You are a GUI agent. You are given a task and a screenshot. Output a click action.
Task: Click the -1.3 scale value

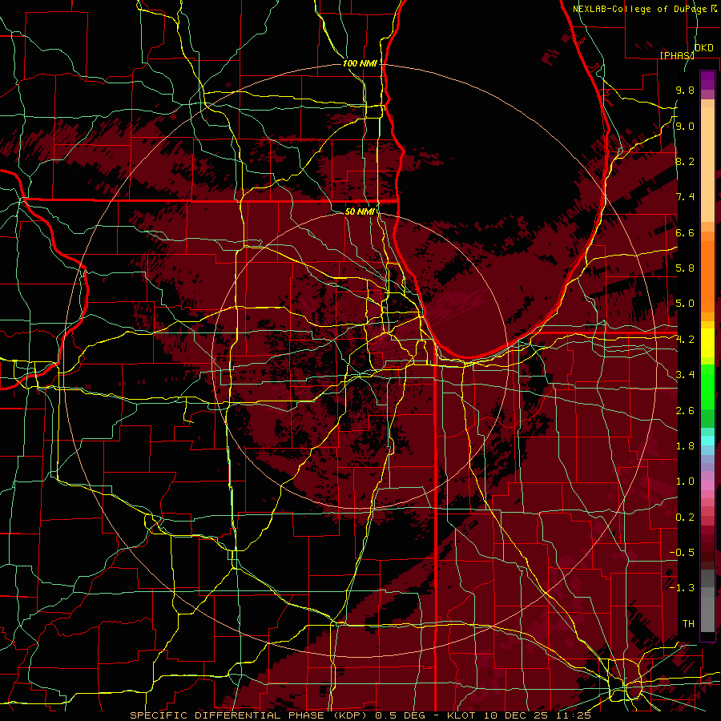click(682, 588)
